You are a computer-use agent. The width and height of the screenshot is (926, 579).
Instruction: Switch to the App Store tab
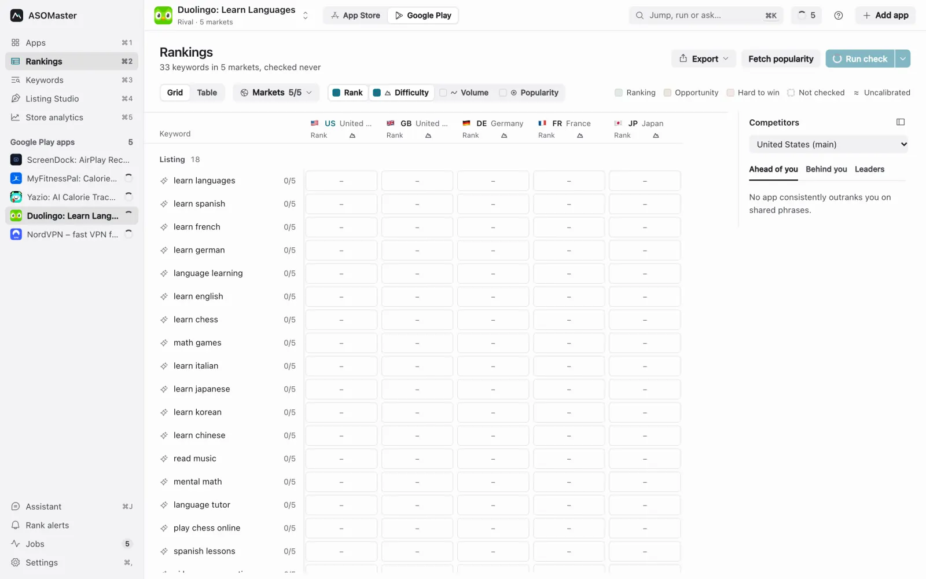(355, 16)
